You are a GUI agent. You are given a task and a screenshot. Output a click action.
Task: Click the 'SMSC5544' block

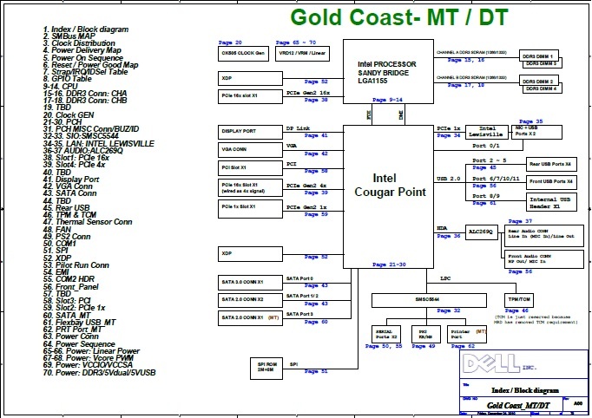coord(429,300)
